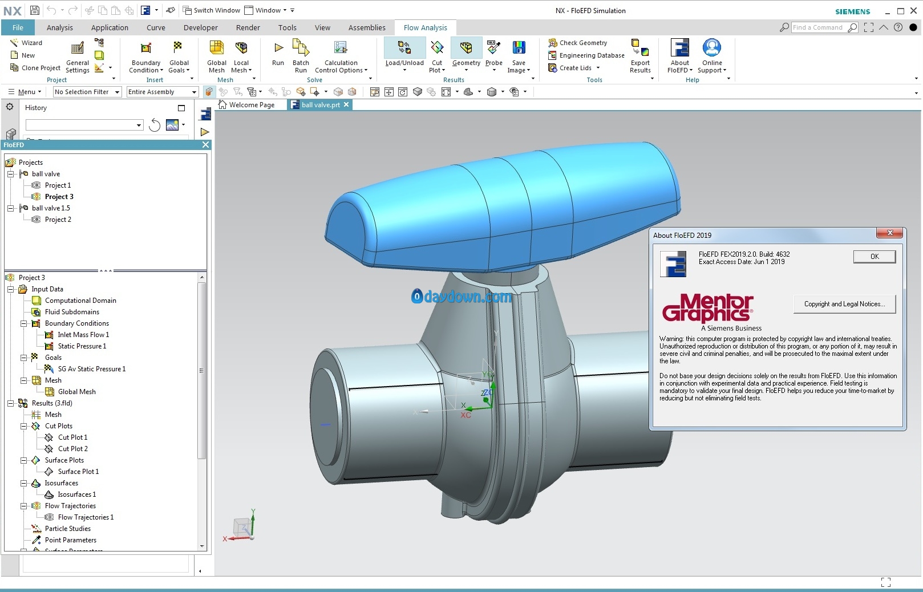The width and height of the screenshot is (923, 592).
Task: Collapse the Input Data tree node
Action: pyautogui.click(x=10, y=289)
